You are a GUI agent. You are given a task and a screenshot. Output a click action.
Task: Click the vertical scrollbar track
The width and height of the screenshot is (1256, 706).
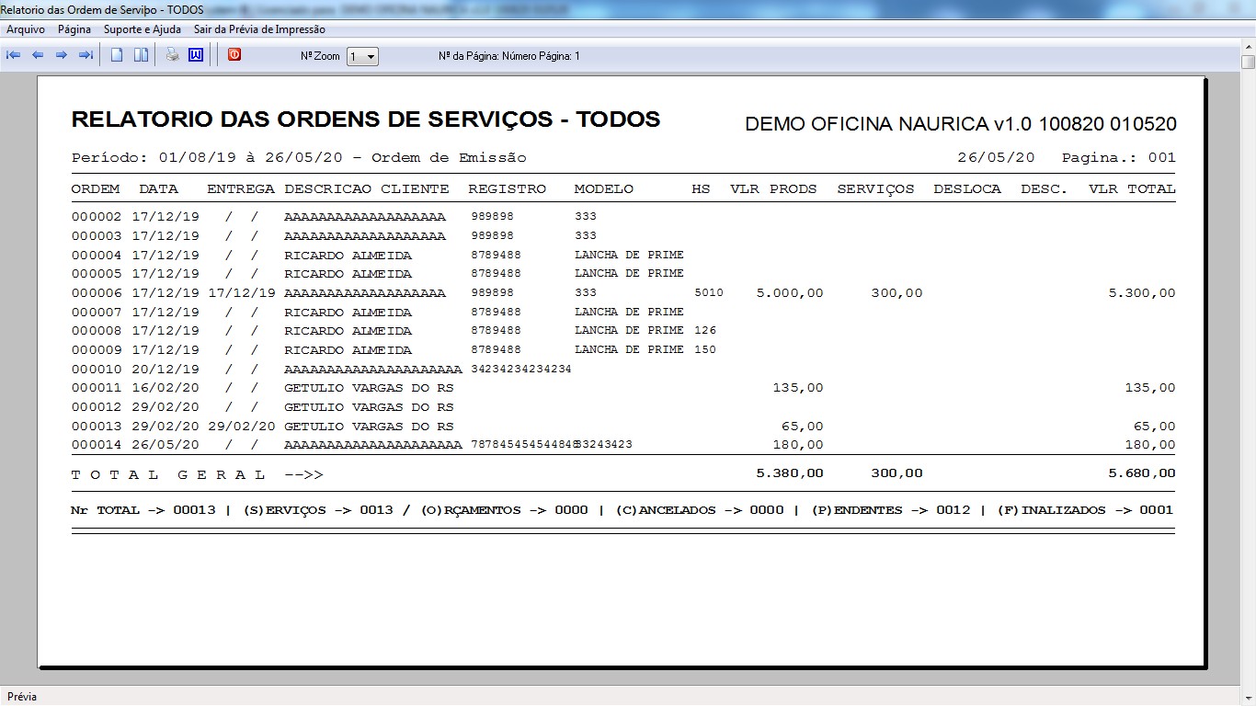coord(1248,368)
